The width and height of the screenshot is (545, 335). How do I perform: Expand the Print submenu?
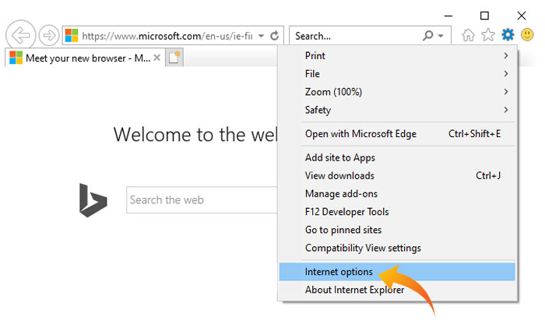pos(397,55)
